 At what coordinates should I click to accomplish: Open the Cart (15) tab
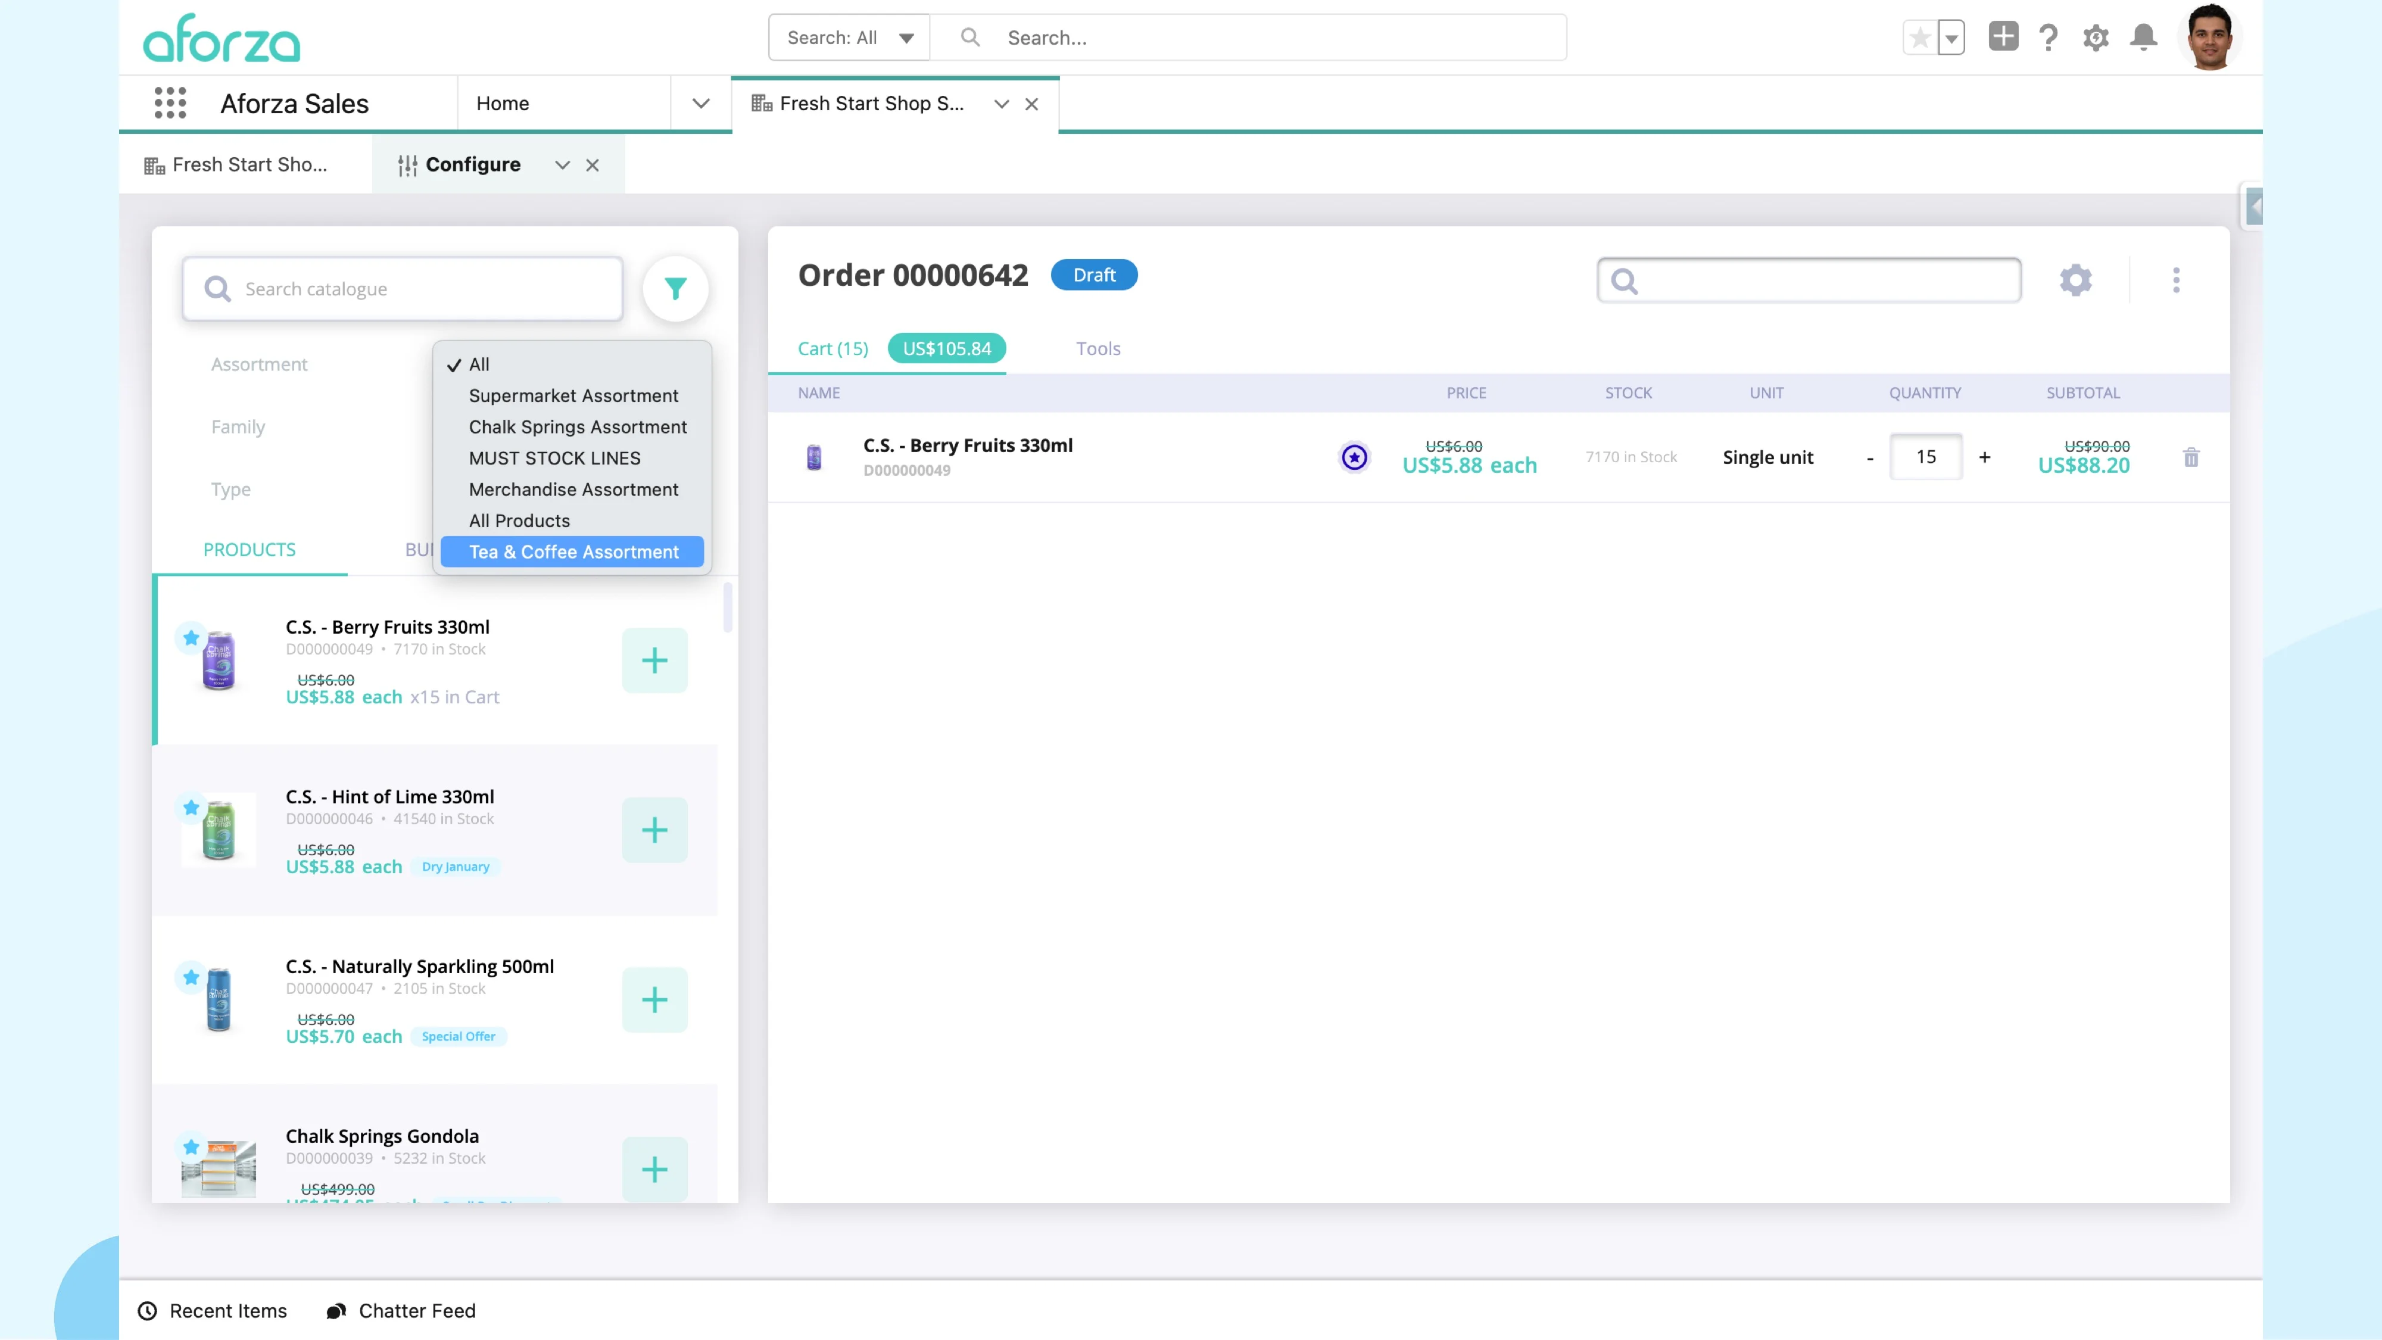[833, 348]
